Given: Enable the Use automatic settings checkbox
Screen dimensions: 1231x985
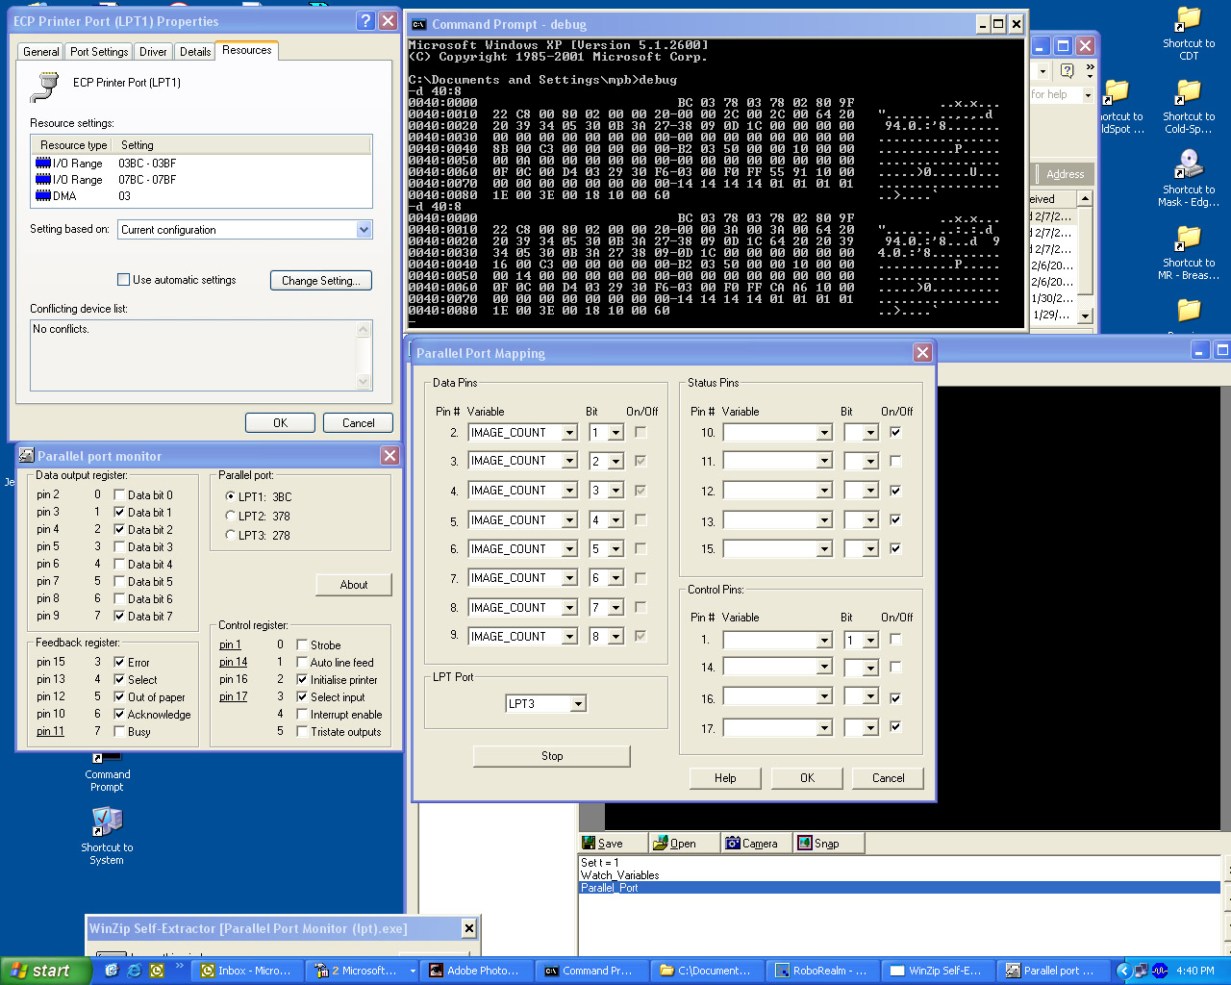Looking at the screenshot, I should [124, 280].
